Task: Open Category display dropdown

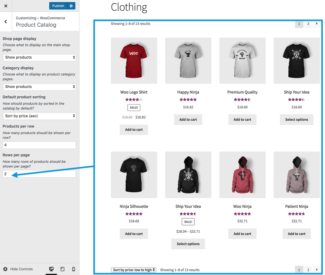Action: coord(39,87)
